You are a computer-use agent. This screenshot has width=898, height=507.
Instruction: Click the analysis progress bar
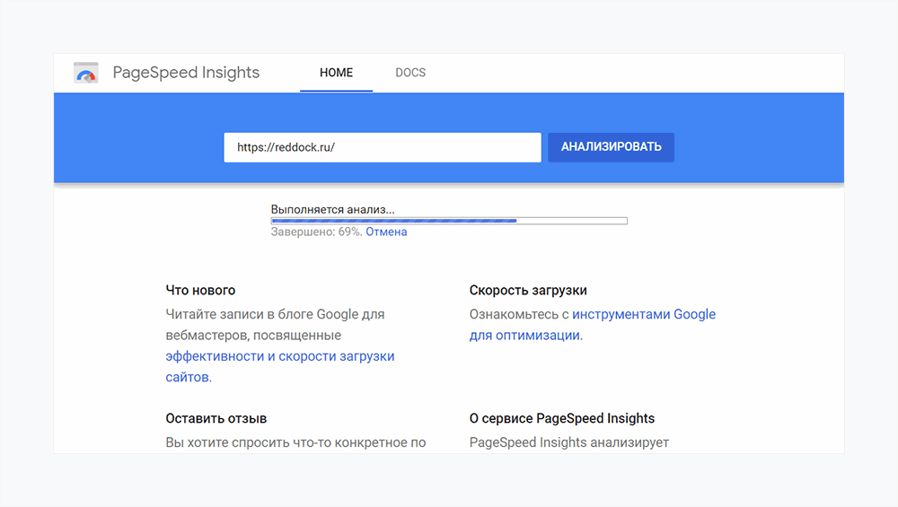[449, 221]
